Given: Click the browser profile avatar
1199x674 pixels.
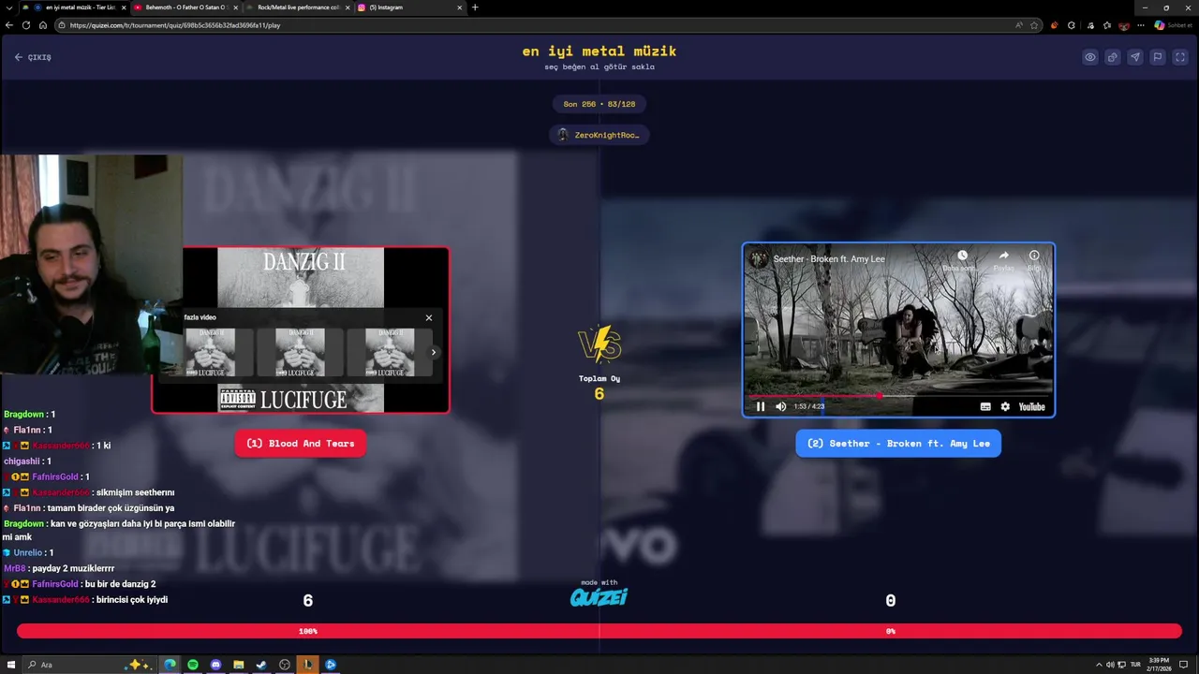Looking at the screenshot, I should click(x=1124, y=25).
